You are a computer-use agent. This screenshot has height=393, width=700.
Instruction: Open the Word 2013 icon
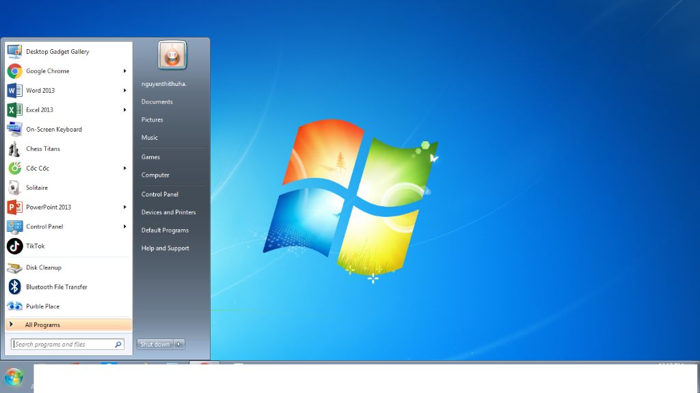15,91
